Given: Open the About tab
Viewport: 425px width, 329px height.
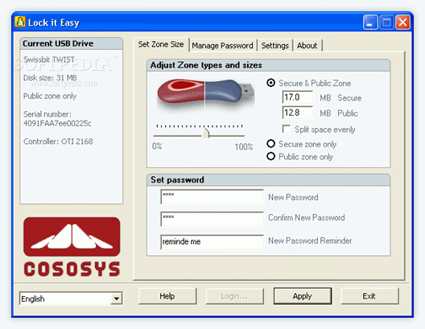Looking at the screenshot, I should click(x=307, y=46).
